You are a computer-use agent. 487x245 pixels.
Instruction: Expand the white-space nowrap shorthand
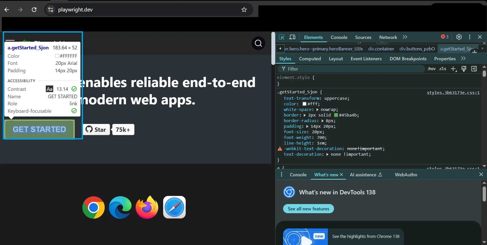(317, 110)
